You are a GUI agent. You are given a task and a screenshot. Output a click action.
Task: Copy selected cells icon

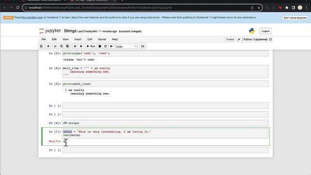click(62, 46)
